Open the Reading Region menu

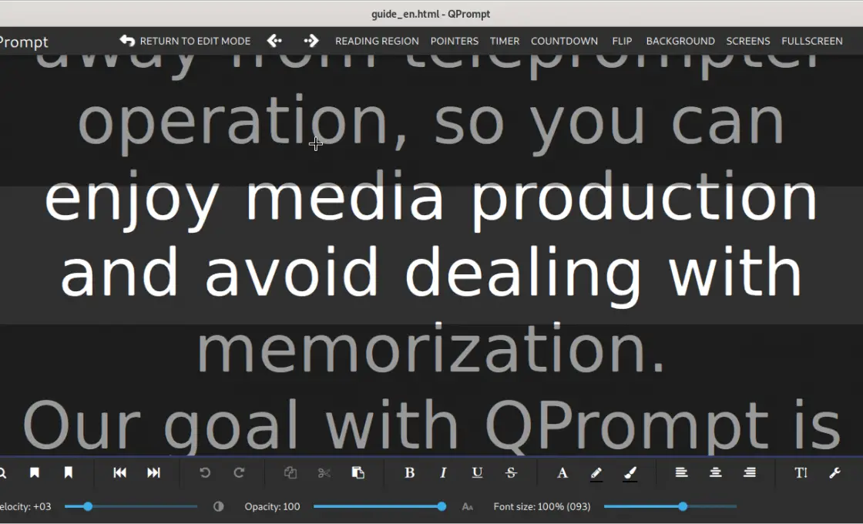click(x=377, y=42)
